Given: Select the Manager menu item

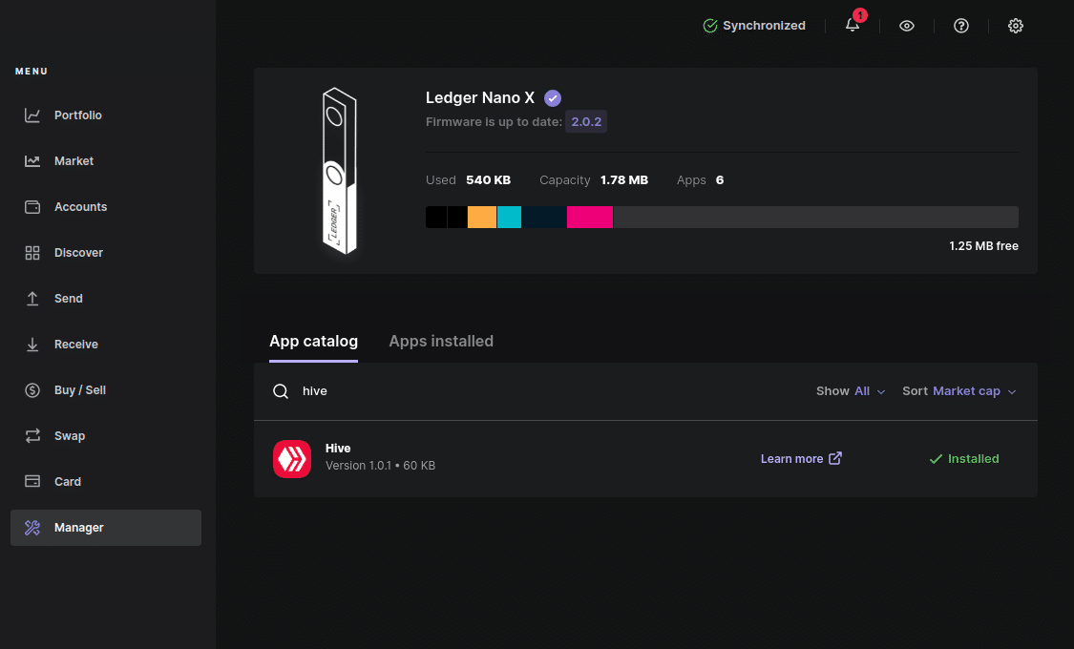Looking at the screenshot, I should 105,527.
